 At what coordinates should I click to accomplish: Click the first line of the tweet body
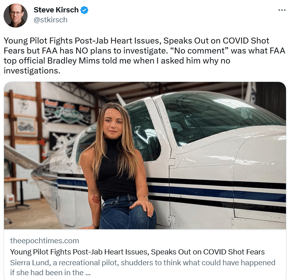[136, 41]
